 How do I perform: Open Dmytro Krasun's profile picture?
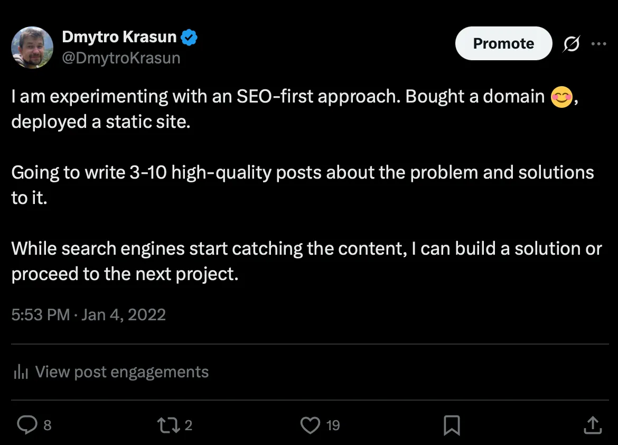point(32,48)
